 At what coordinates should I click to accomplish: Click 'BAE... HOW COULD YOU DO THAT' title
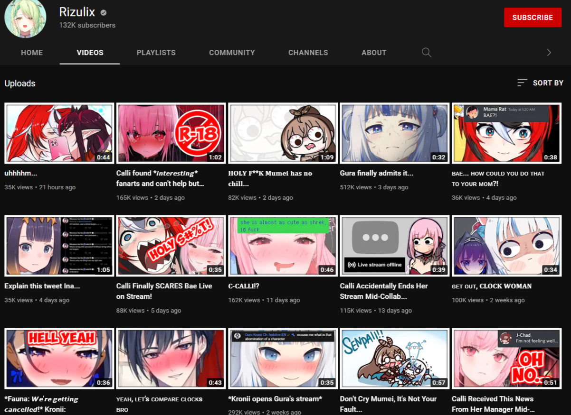(498, 178)
